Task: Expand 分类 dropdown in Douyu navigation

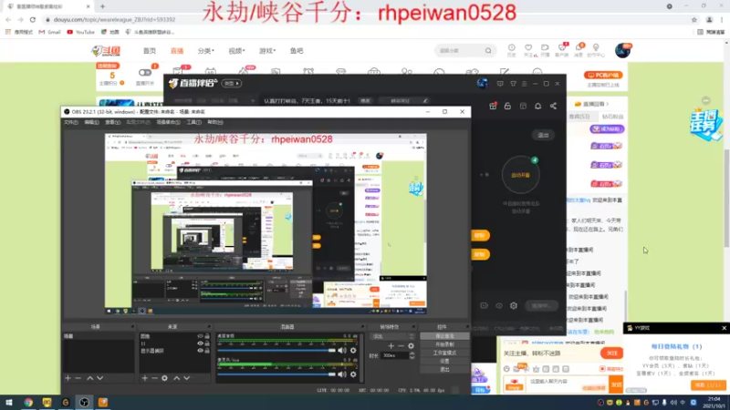Action: click(206, 51)
